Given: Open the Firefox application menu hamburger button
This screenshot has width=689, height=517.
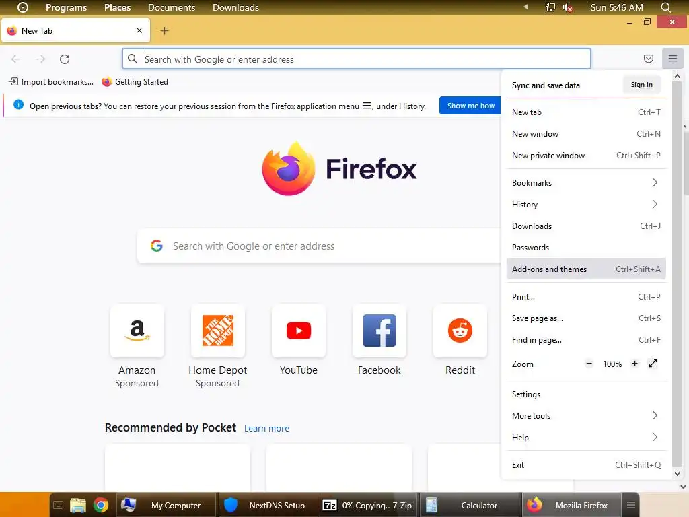Looking at the screenshot, I should coord(672,59).
